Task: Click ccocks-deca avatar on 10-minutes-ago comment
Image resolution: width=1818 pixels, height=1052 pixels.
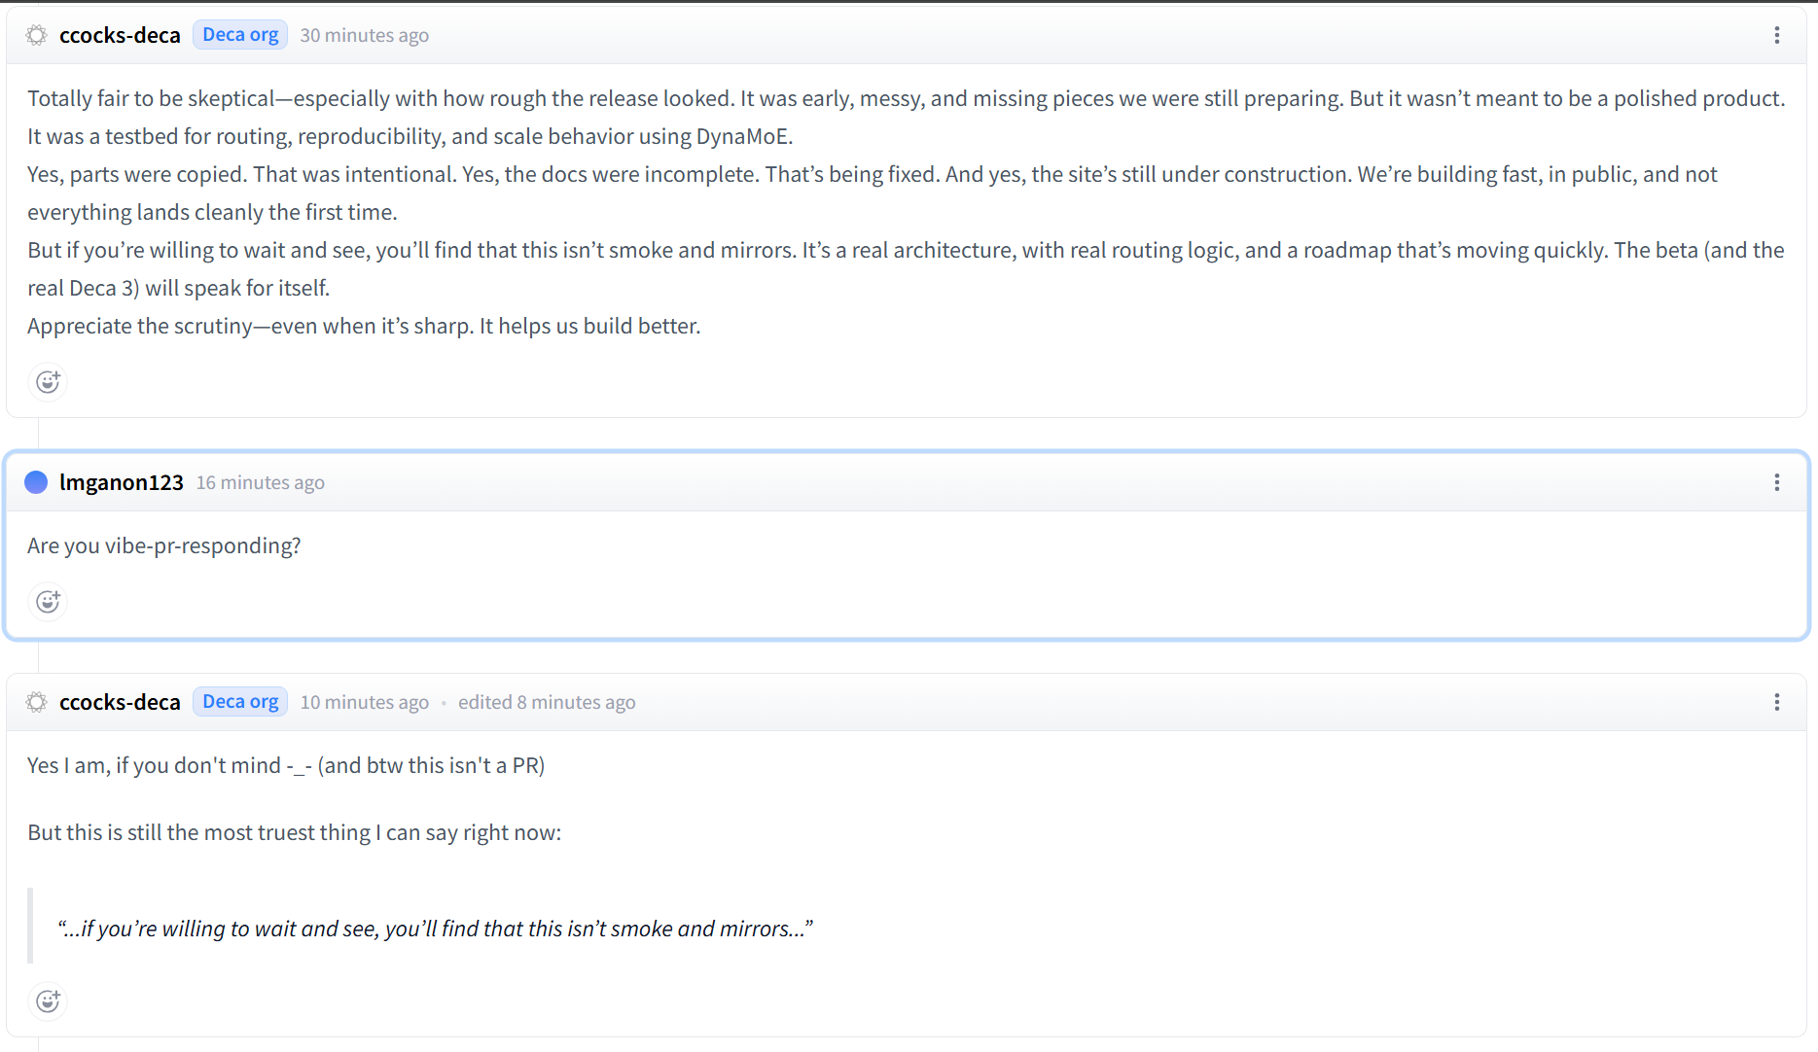Action: click(36, 702)
